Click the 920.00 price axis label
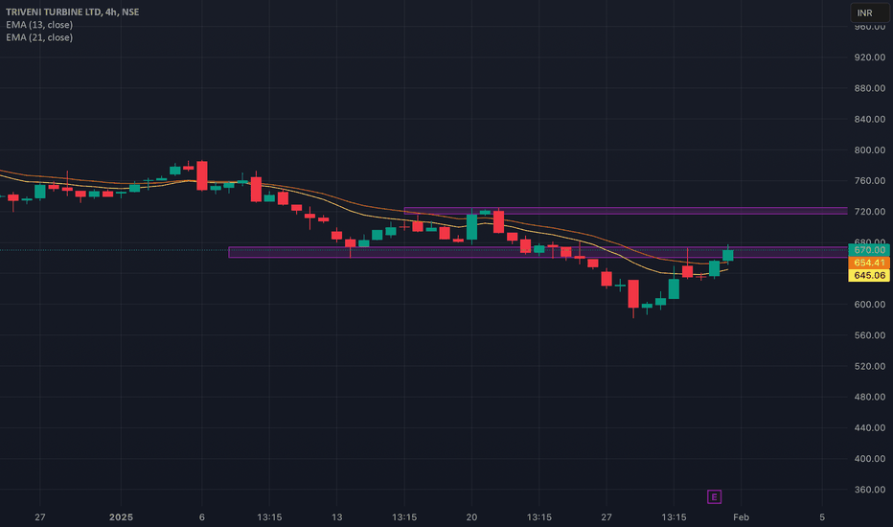The width and height of the screenshot is (893, 527). click(x=870, y=57)
